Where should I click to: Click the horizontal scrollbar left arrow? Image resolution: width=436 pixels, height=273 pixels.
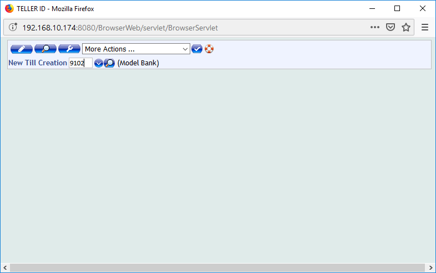coord(5,267)
